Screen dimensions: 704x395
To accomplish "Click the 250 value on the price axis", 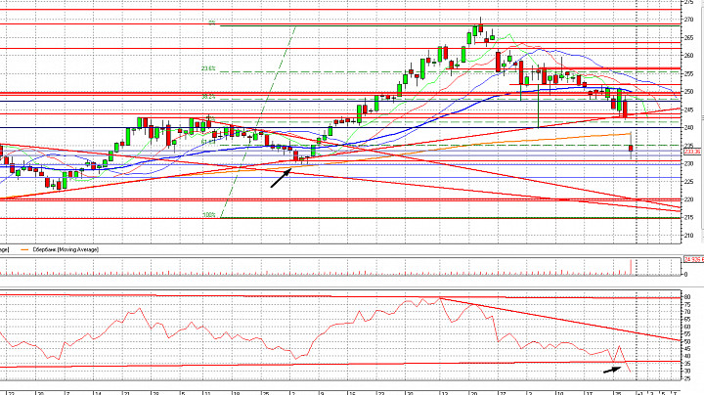I will click(689, 92).
